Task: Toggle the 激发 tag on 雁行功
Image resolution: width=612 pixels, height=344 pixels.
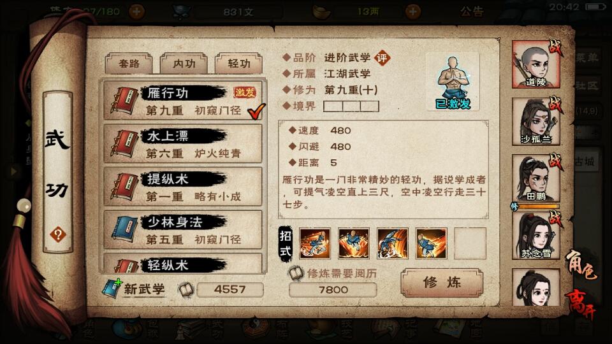Action: (244, 92)
